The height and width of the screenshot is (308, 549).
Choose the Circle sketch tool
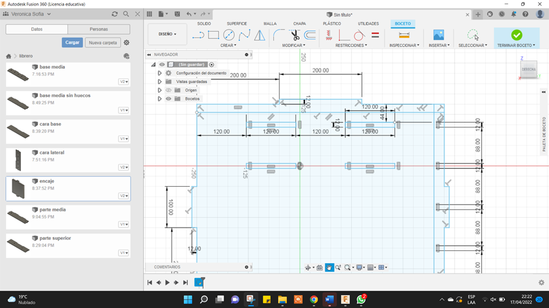[x=229, y=35]
